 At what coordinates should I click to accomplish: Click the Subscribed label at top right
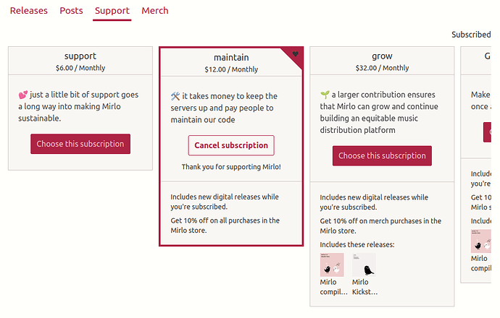[471, 34]
